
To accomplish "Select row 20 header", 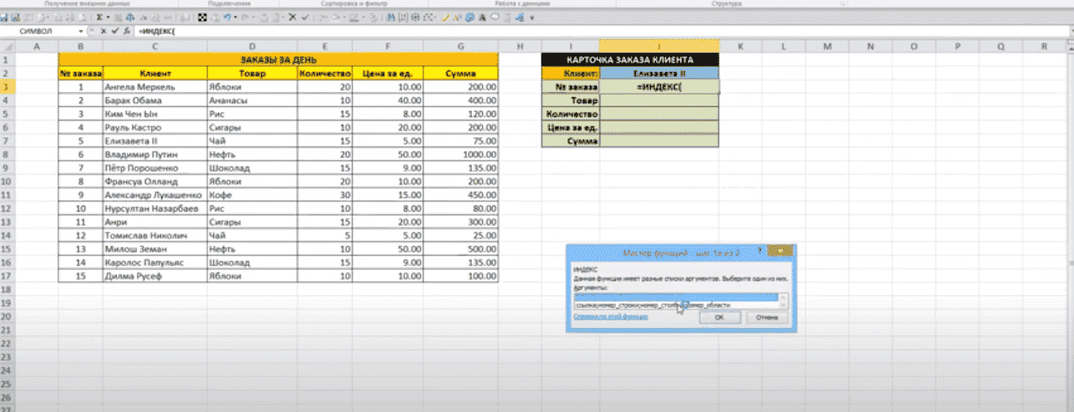I will coord(7,318).
